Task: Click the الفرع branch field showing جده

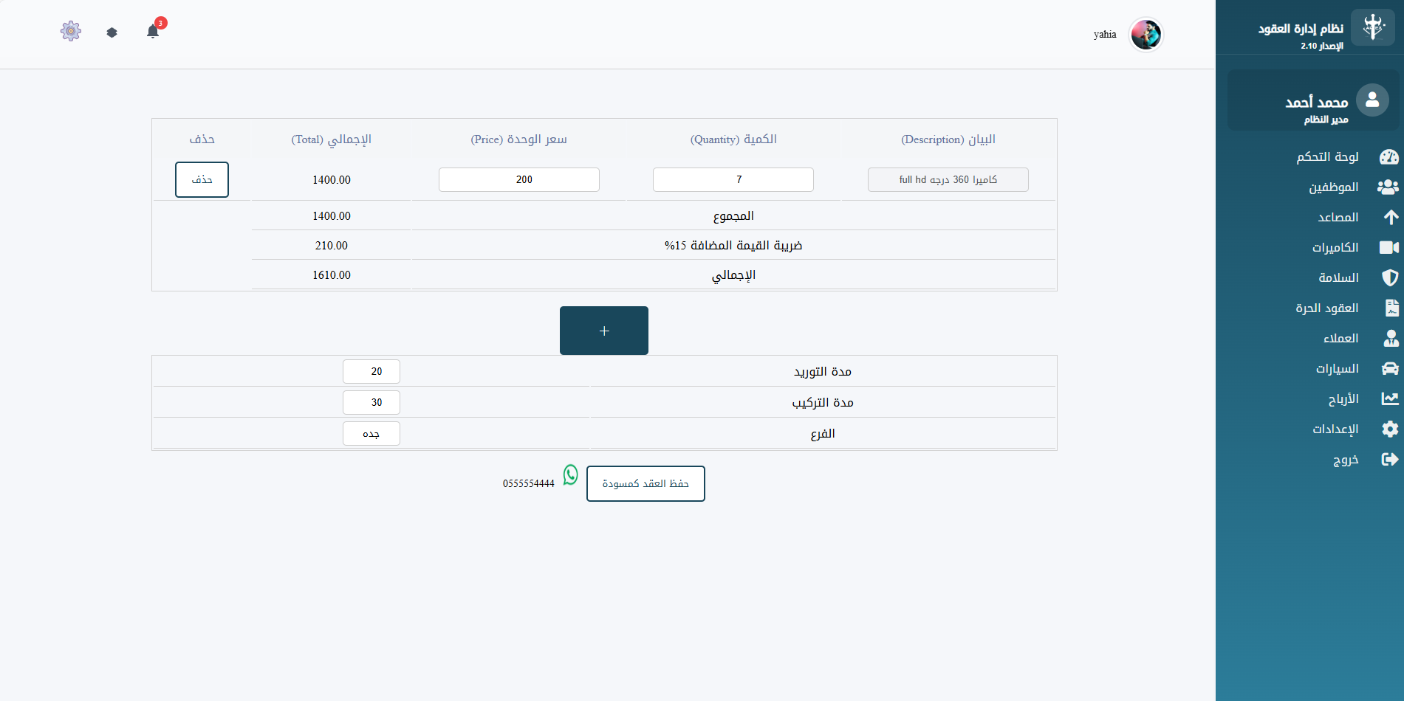Action: tap(371, 433)
